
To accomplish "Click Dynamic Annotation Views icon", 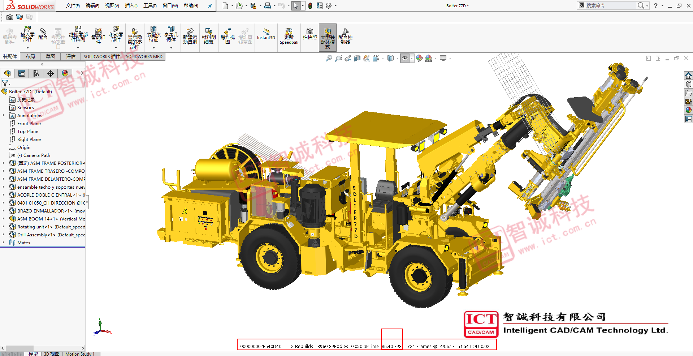I will pyautogui.click(x=367, y=58).
